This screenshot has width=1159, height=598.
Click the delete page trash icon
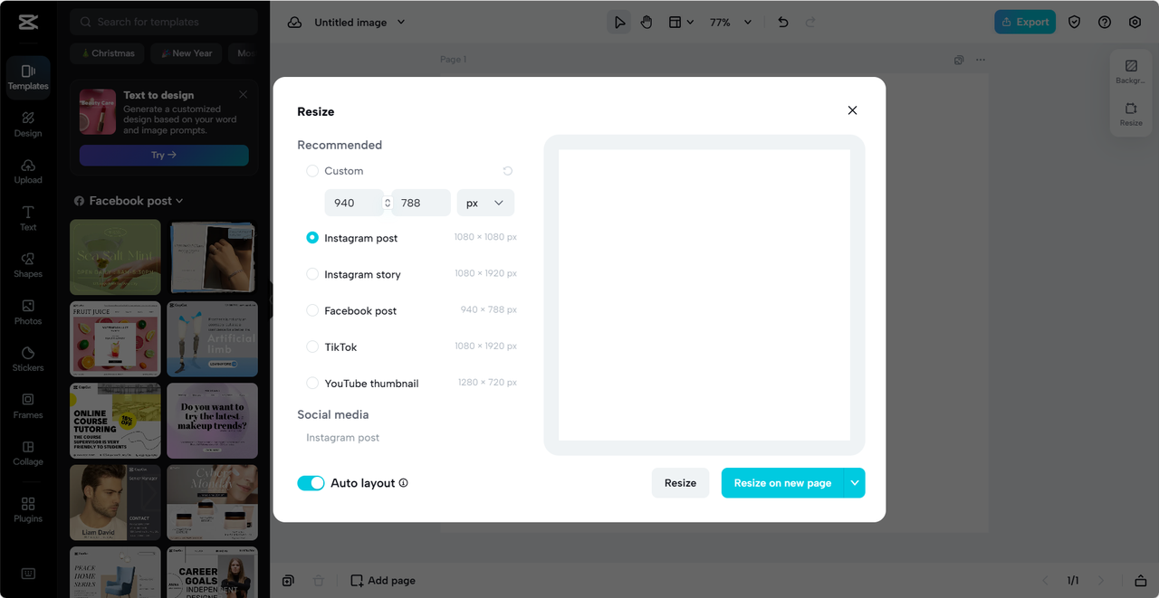[x=318, y=581]
